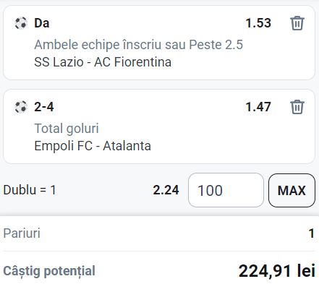Open the Empoli FC - Atalanta match
This screenshot has height=284, width=319.
coord(93,146)
